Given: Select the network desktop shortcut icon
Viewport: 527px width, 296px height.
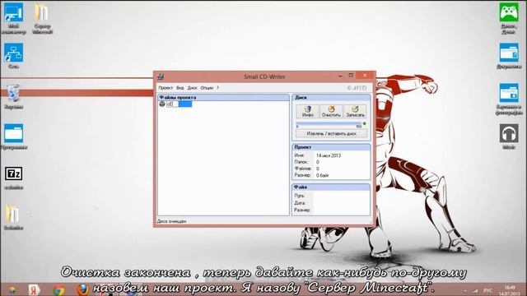Looking at the screenshot, I should pyautogui.click(x=13, y=56).
